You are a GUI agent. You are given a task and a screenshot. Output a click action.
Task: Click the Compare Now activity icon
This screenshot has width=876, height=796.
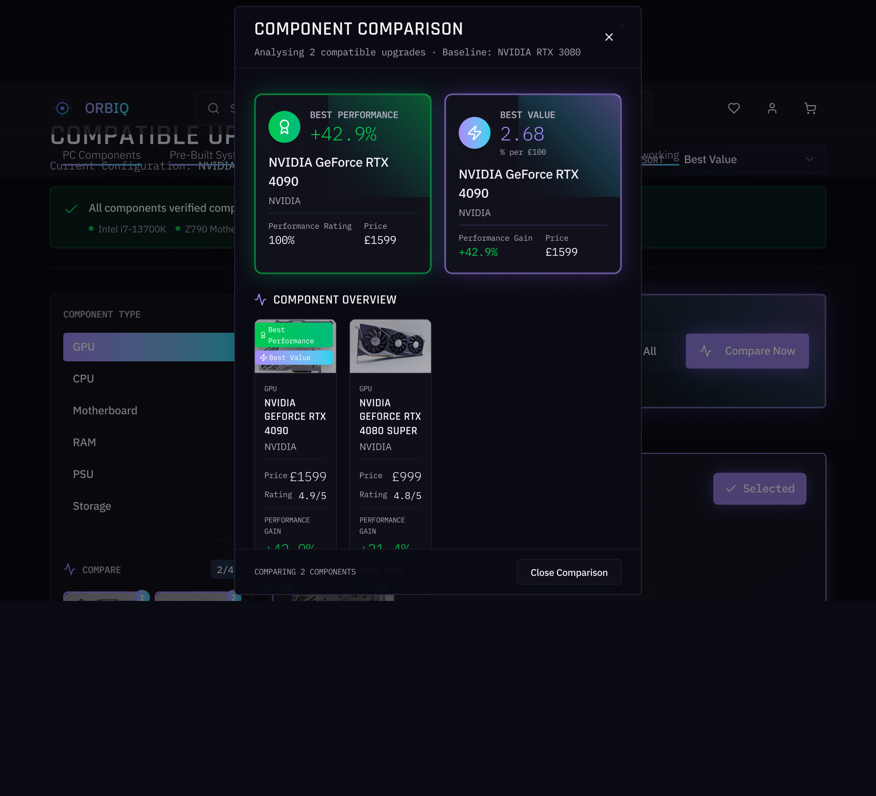pos(706,351)
